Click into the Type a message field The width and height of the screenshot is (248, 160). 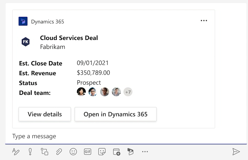(x=106, y=136)
